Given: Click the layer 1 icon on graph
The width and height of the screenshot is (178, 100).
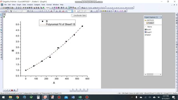Looking at the screenshot, I should pyautogui.click(x=4, y=14).
